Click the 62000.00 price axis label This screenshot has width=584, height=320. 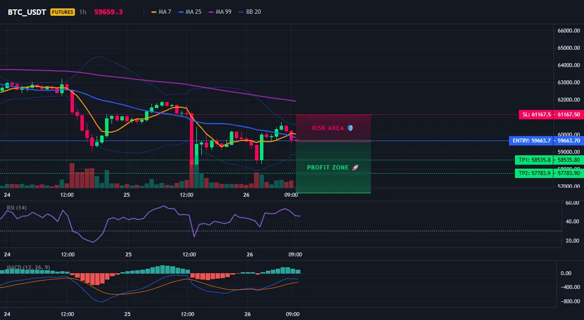coord(569,100)
